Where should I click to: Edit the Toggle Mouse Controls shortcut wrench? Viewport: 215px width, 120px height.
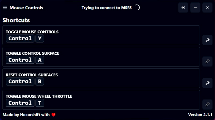[207, 40]
